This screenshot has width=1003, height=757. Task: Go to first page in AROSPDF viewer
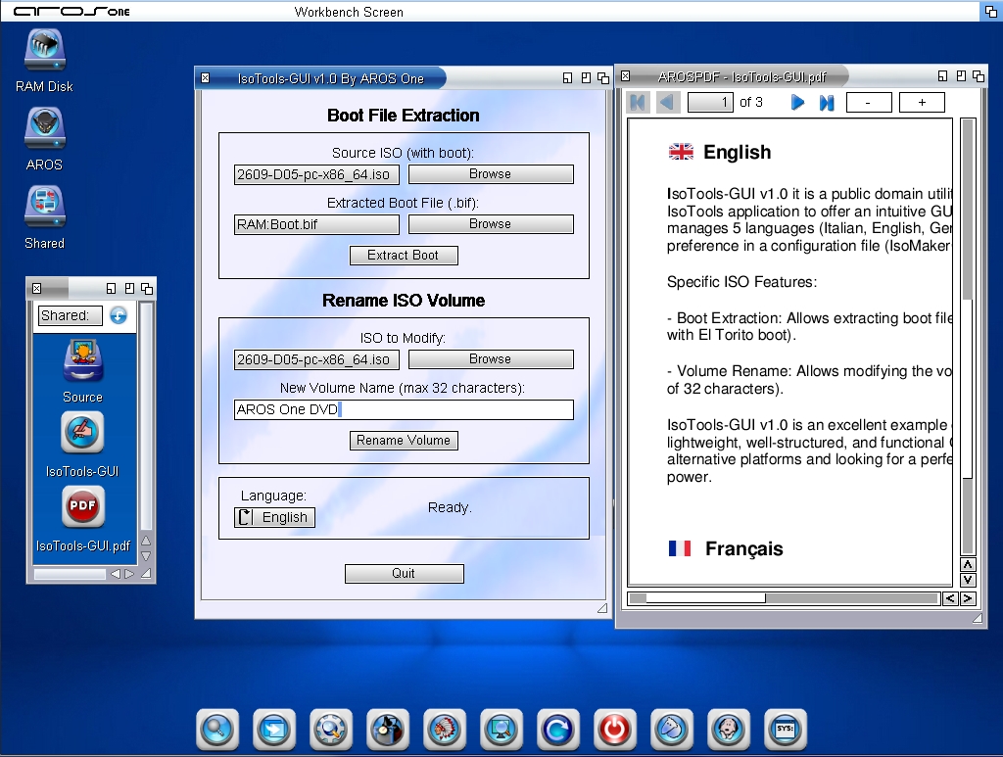[638, 102]
